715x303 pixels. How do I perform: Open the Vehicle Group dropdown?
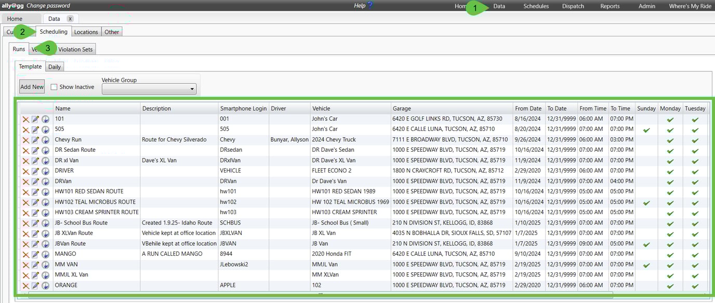192,88
